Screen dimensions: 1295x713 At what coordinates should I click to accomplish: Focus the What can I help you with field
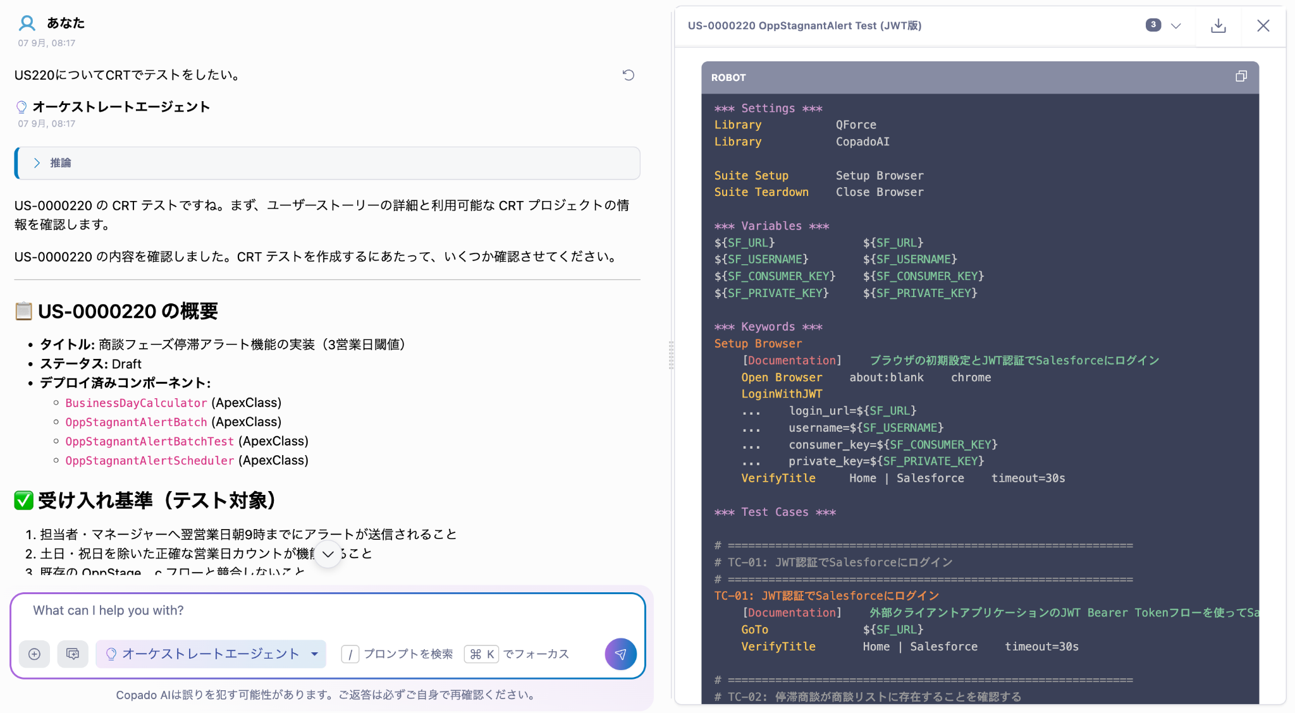(328, 611)
